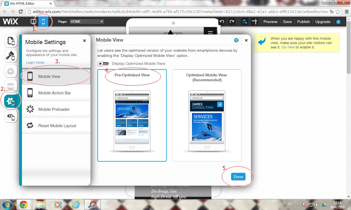Open the Page dropdown showing HOME
The width and height of the screenshot is (351, 210).
point(87,22)
